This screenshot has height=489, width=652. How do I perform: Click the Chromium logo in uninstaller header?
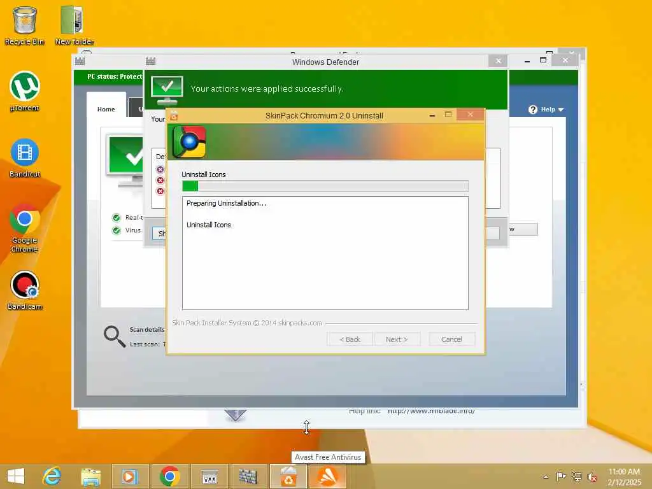[190, 142]
